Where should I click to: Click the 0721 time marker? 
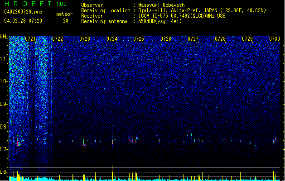pyautogui.click(x=30, y=39)
